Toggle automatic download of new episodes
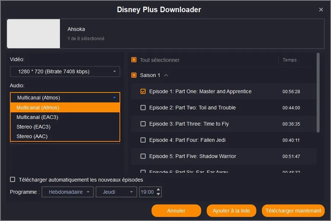 [12, 179]
